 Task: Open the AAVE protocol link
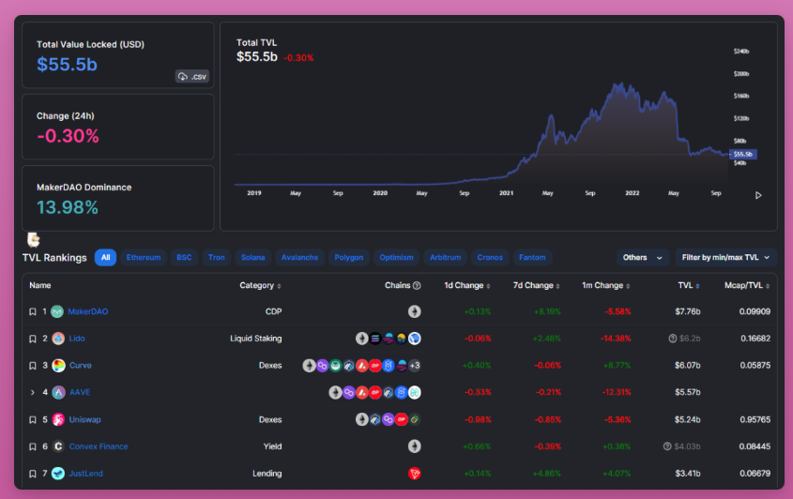[80, 392]
